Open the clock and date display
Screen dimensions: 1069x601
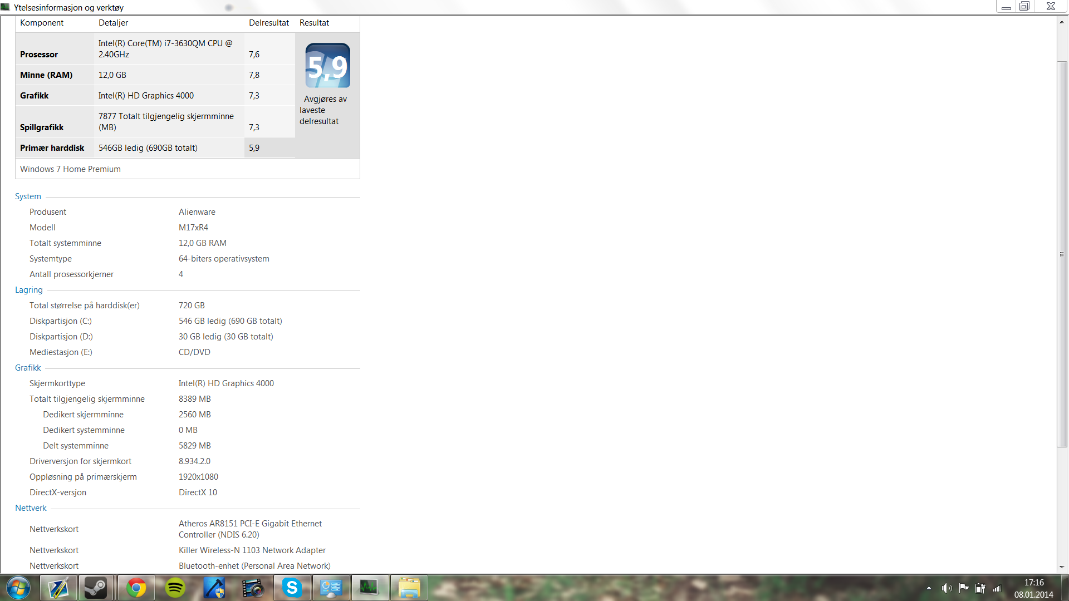click(x=1033, y=588)
